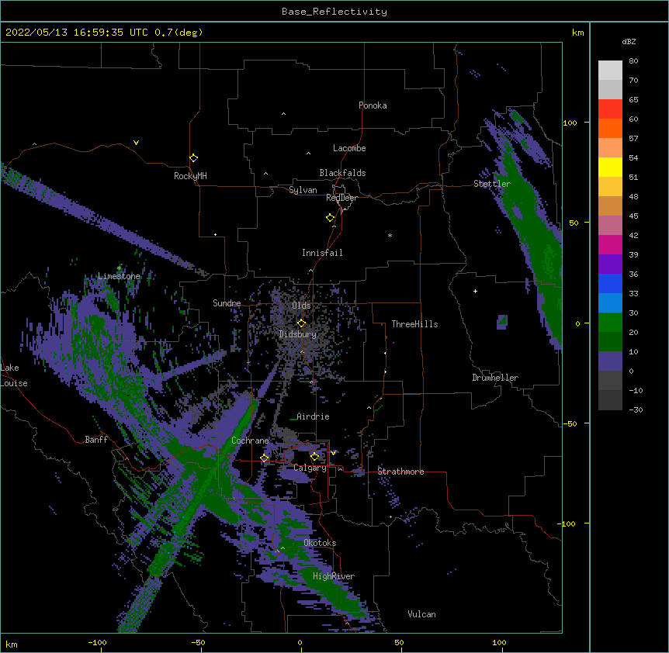Click the white asterisk marker east of Innisfail
Viewport: 669px width, 653px height.
[x=390, y=236]
